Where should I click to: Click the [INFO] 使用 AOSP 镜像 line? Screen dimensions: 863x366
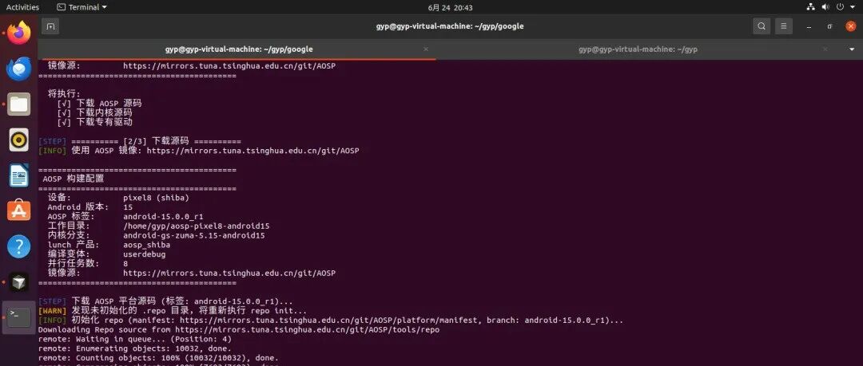(199, 151)
